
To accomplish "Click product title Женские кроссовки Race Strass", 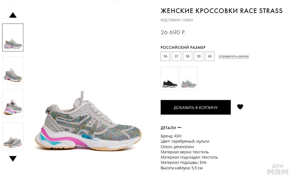I will [x=222, y=11].
